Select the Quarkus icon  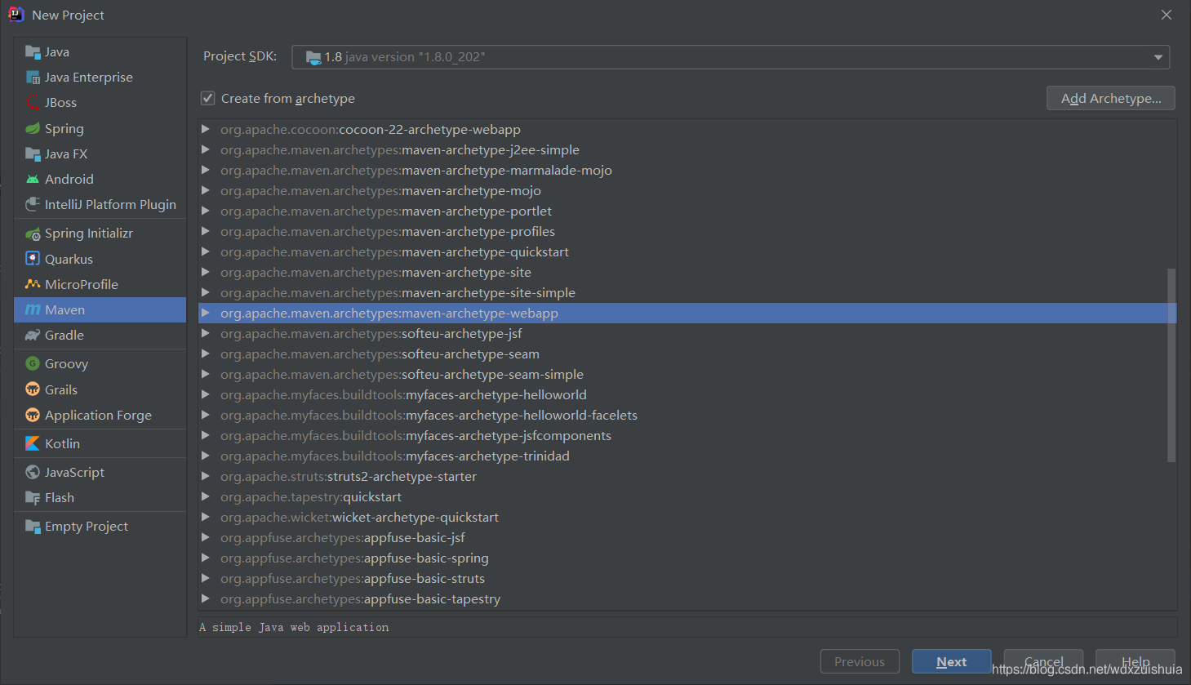(x=33, y=259)
